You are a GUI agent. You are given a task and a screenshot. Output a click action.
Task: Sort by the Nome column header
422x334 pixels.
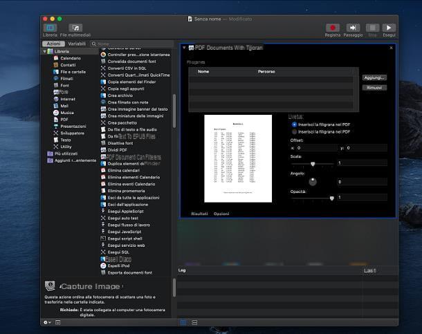tap(203, 71)
